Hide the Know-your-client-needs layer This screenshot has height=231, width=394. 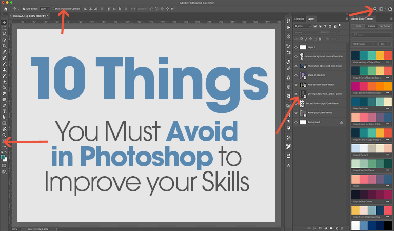[296, 113]
